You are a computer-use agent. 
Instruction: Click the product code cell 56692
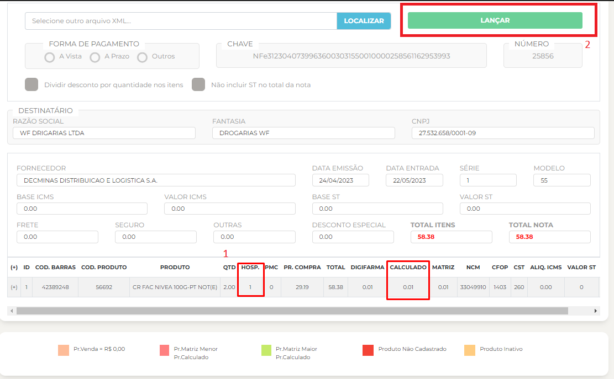point(104,287)
